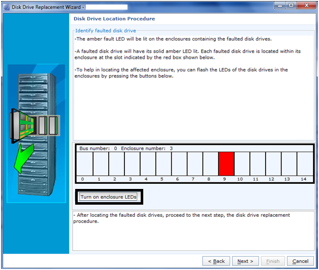
Task: Select disk slot 0 in the enclosure
Action: tap(85, 163)
